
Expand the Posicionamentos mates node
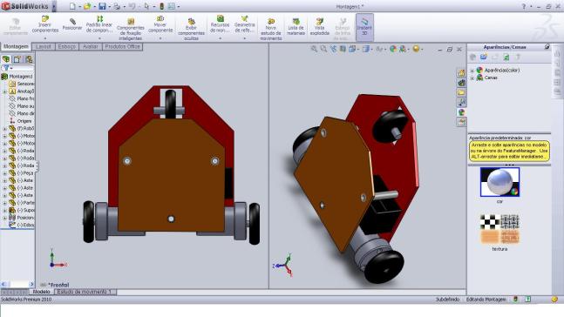[x=4, y=218]
